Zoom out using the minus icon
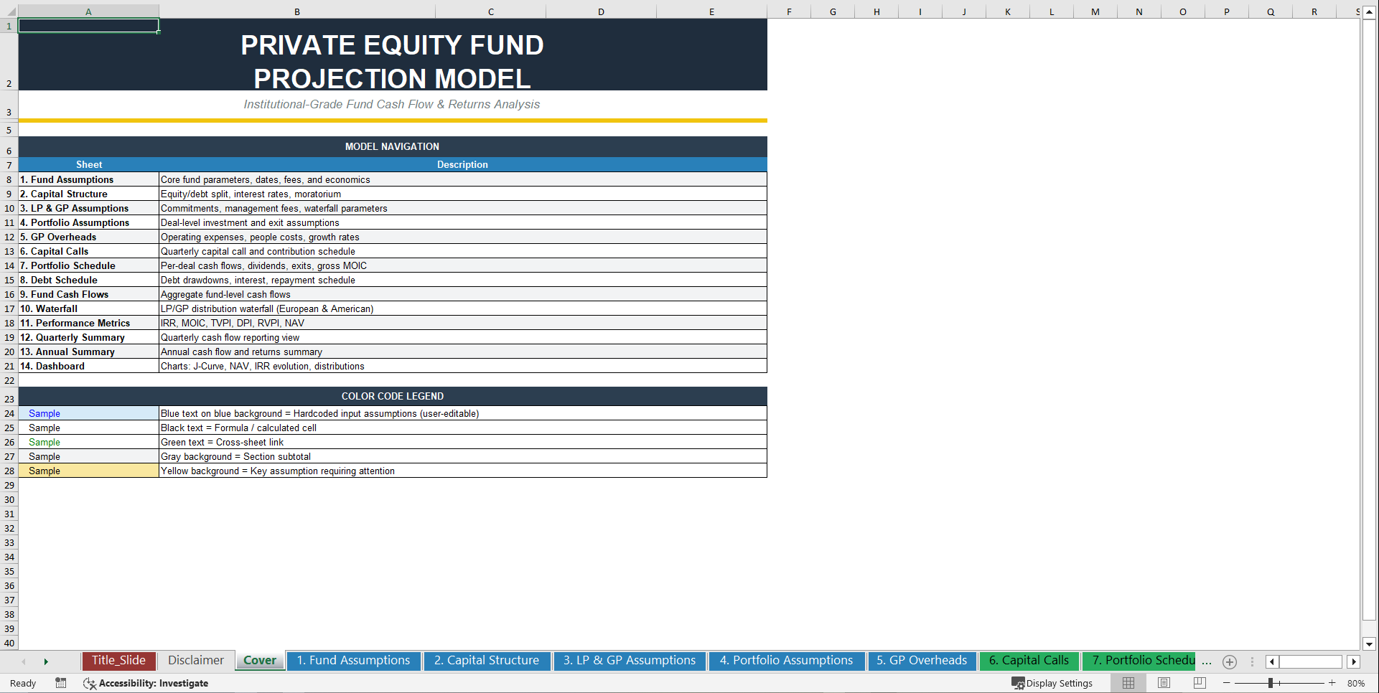 (1226, 683)
